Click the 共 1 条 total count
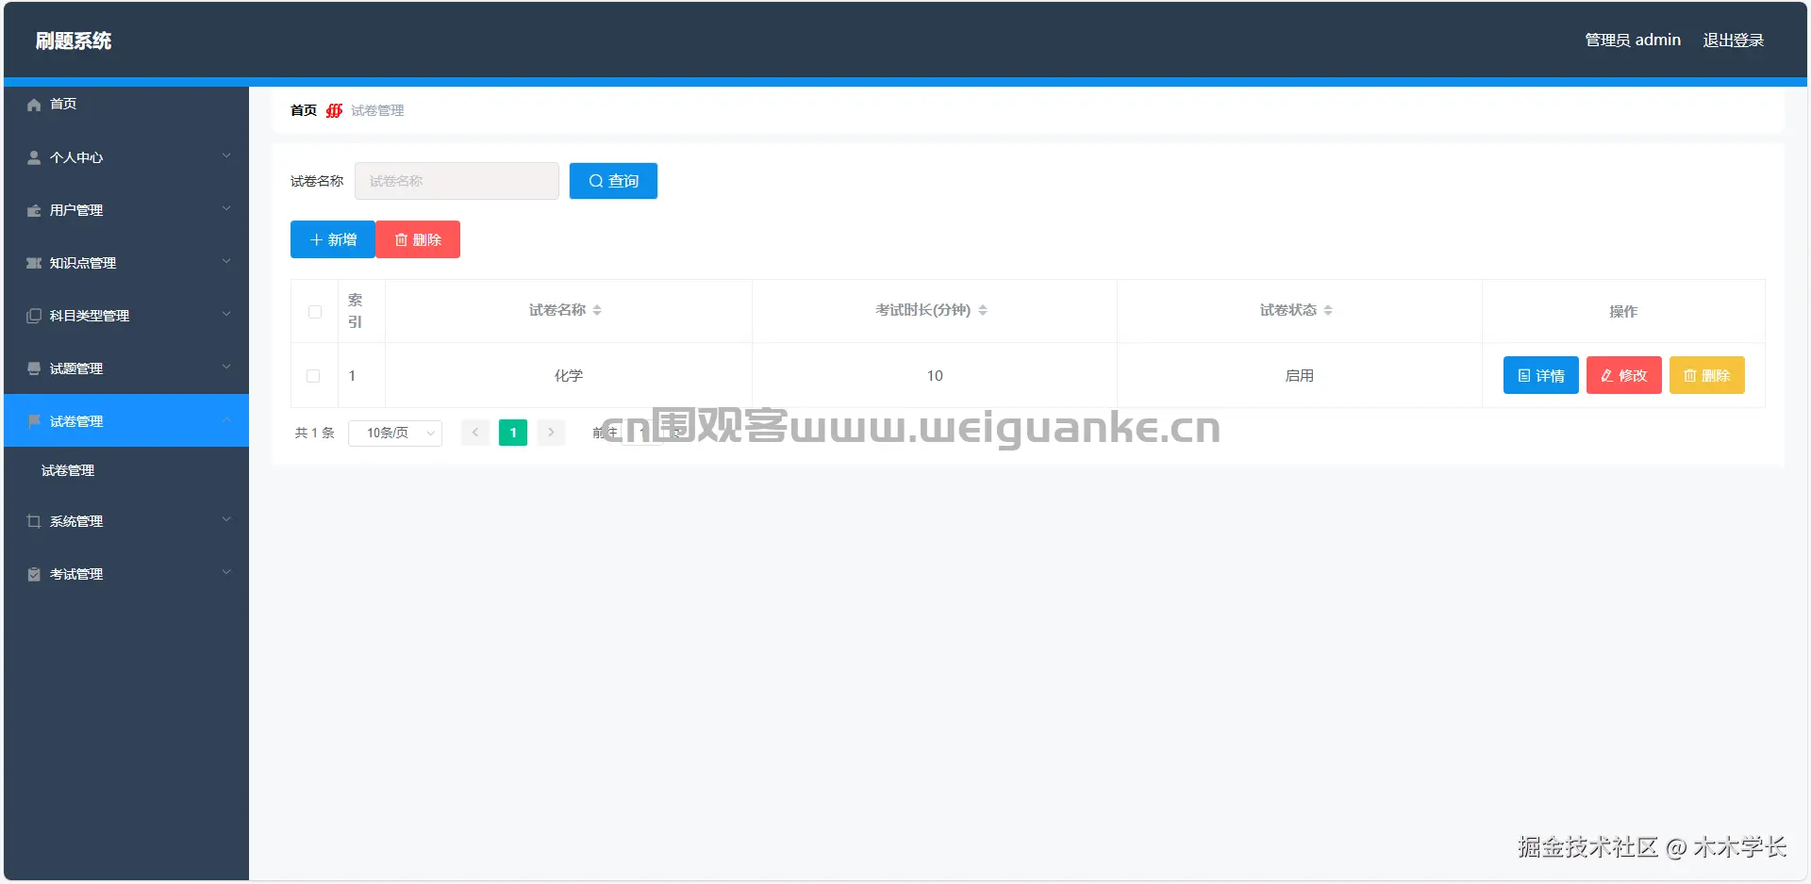The width and height of the screenshot is (1811, 884). coord(314,433)
